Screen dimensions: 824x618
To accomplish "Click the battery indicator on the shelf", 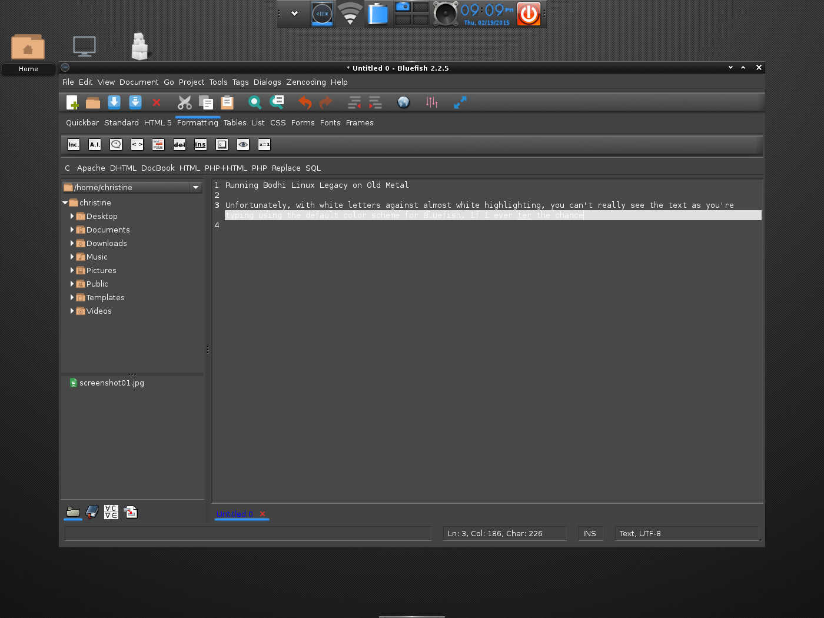I will pos(377,14).
